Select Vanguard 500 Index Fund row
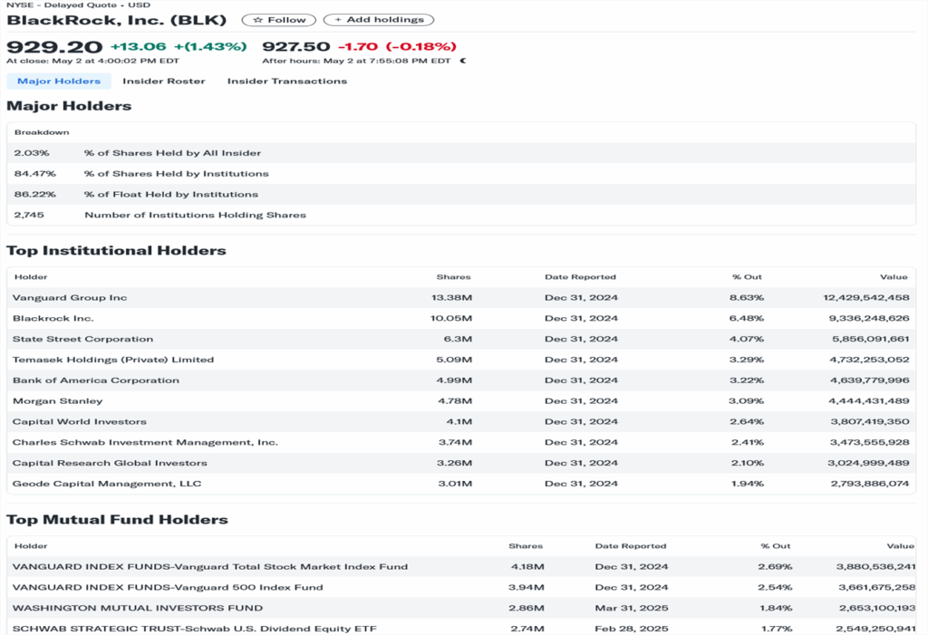 click(x=168, y=587)
